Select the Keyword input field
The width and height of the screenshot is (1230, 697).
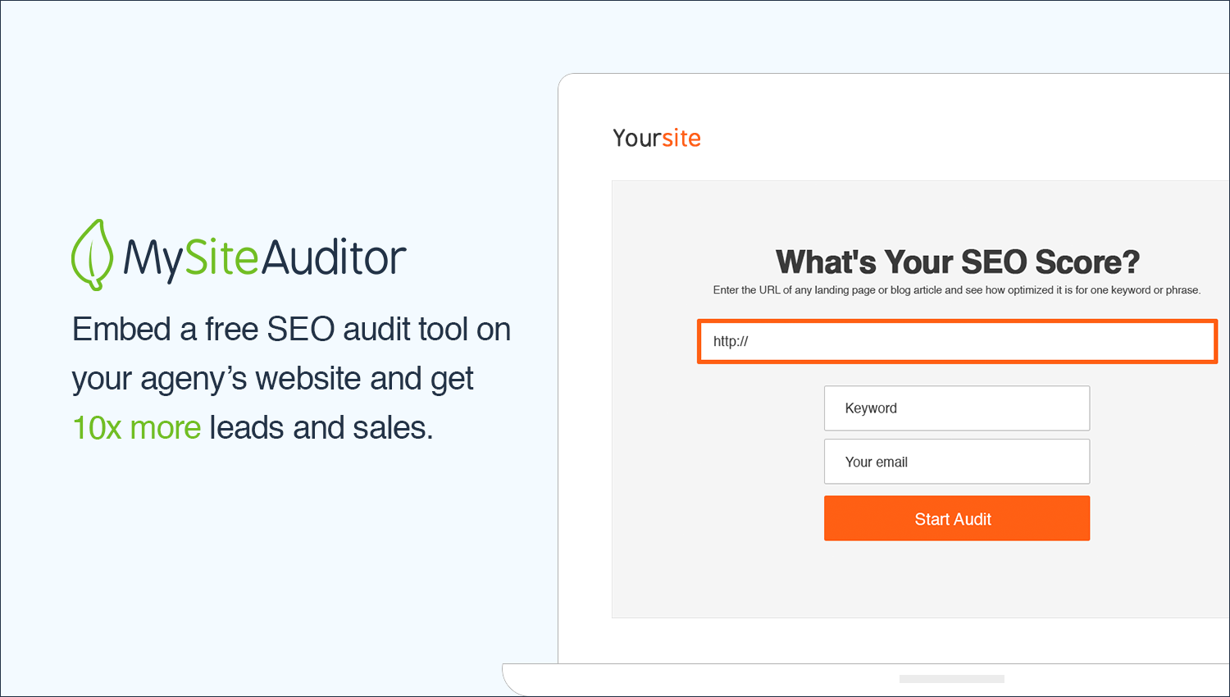(957, 408)
